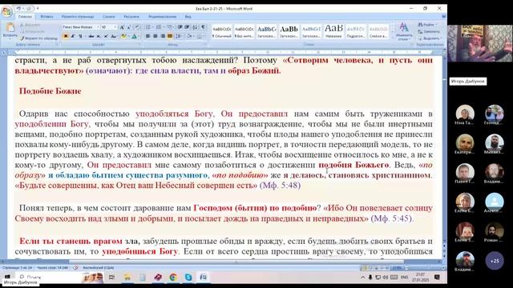Click the page count in status bar

coord(18,268)
